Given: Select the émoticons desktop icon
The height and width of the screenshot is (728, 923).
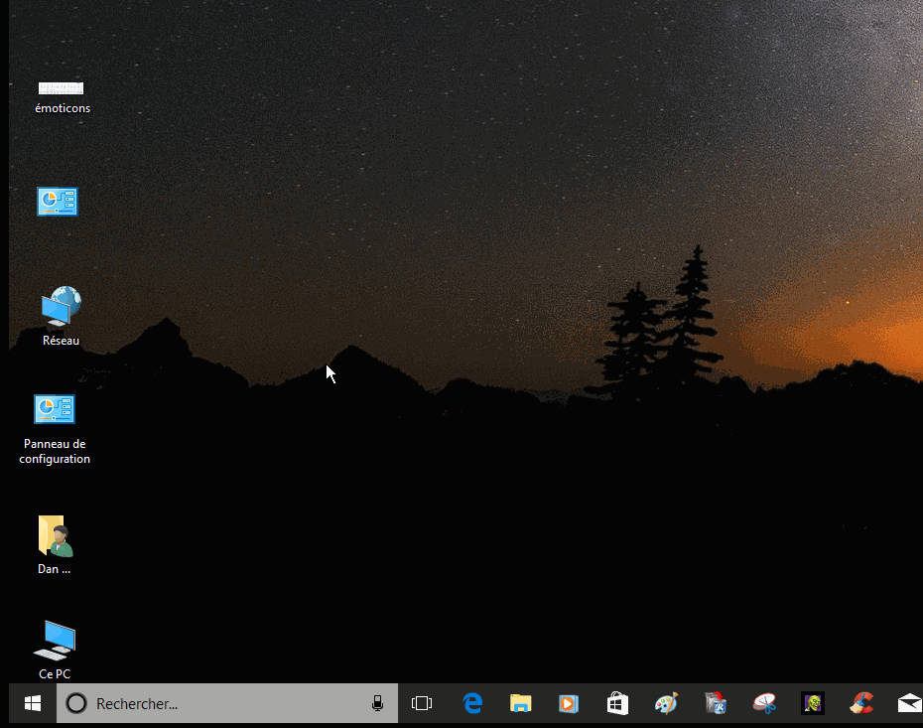Looking at the screenshot, I should pyautogui.click(x=62, y=97).
